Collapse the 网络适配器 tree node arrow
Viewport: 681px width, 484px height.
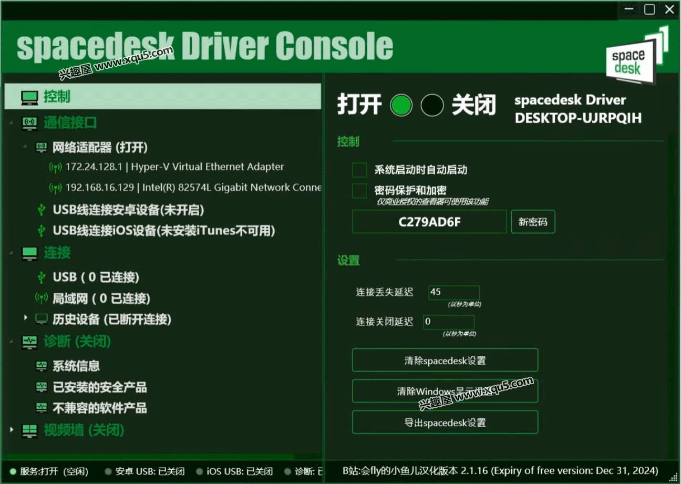point(25,147)
